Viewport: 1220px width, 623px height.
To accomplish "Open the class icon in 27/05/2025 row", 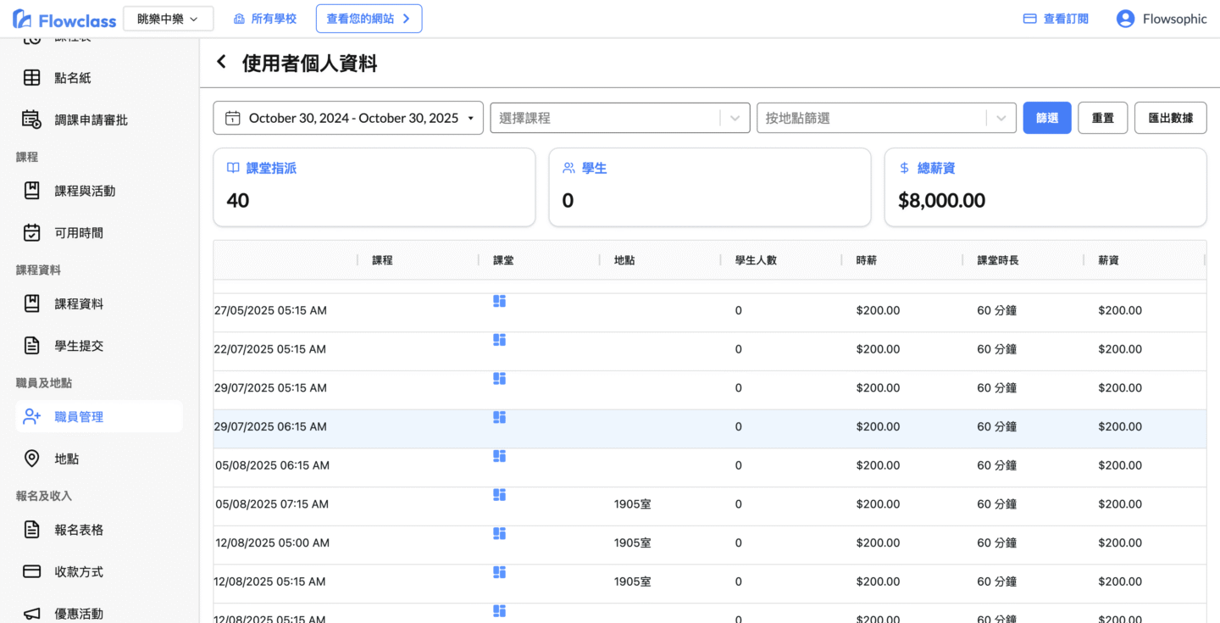I will 499,301.
